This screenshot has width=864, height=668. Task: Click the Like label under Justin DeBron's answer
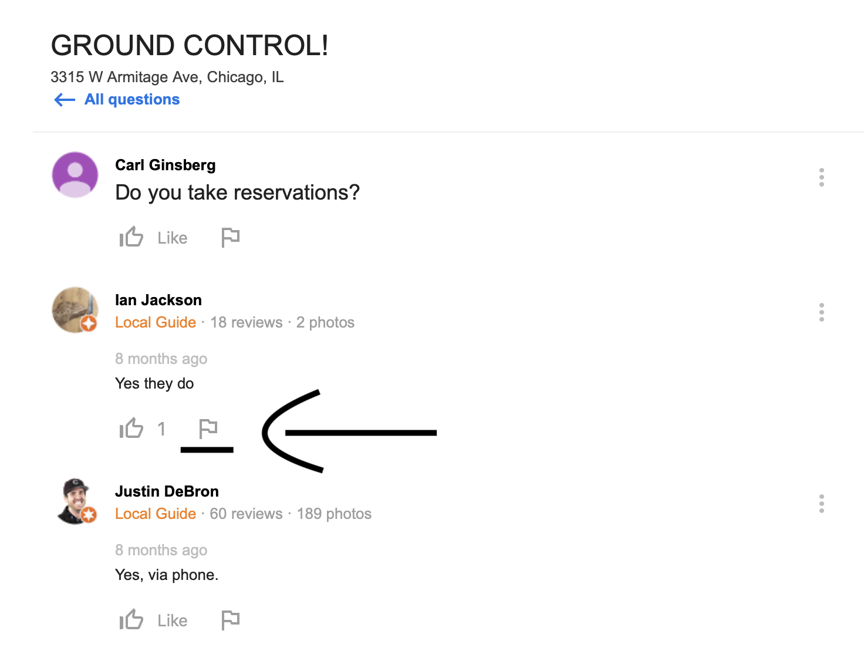173,620
